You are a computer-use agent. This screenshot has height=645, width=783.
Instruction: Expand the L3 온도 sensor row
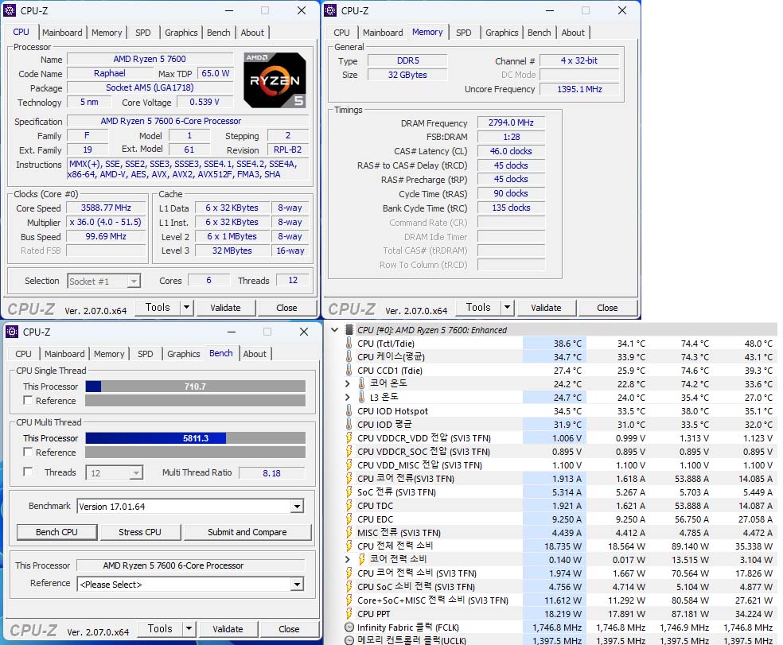point(348,398)
